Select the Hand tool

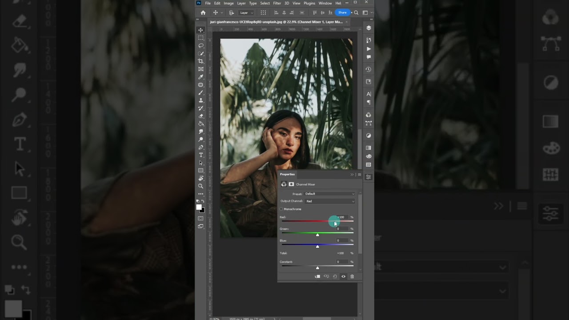click(x=200, y=178)
